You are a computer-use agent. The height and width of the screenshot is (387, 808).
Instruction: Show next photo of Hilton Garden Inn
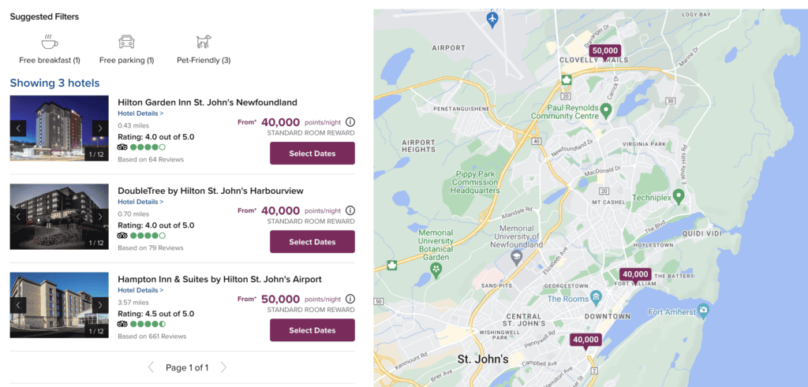pos(100,128)
